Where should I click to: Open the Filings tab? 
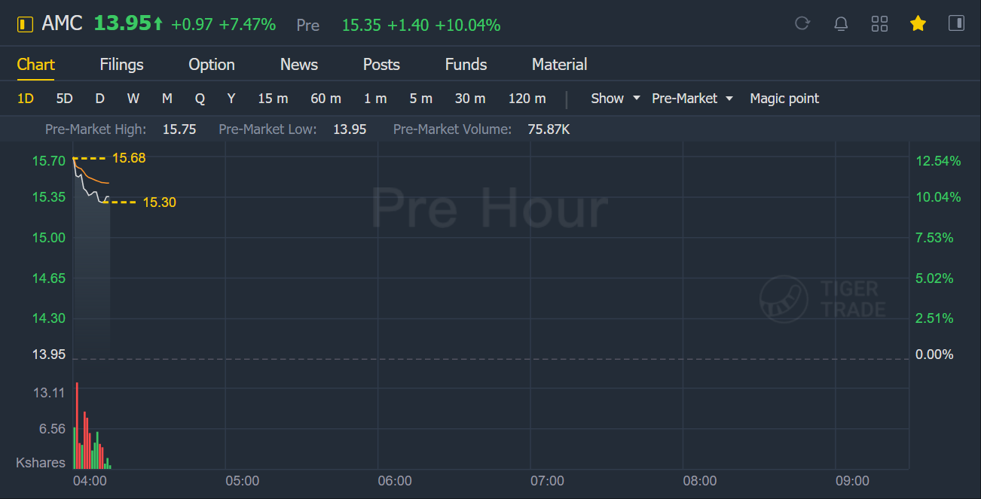tap(121, 65)
